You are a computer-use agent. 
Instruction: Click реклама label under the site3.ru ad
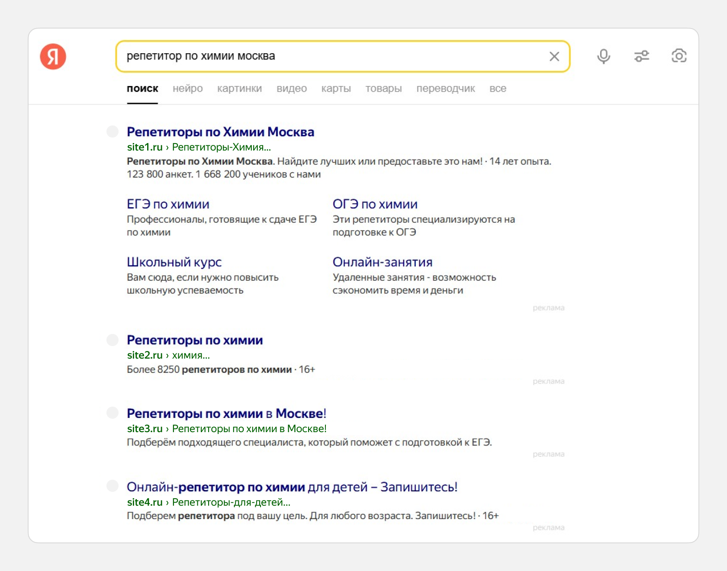pyautogui.click(x=549, y=454)
